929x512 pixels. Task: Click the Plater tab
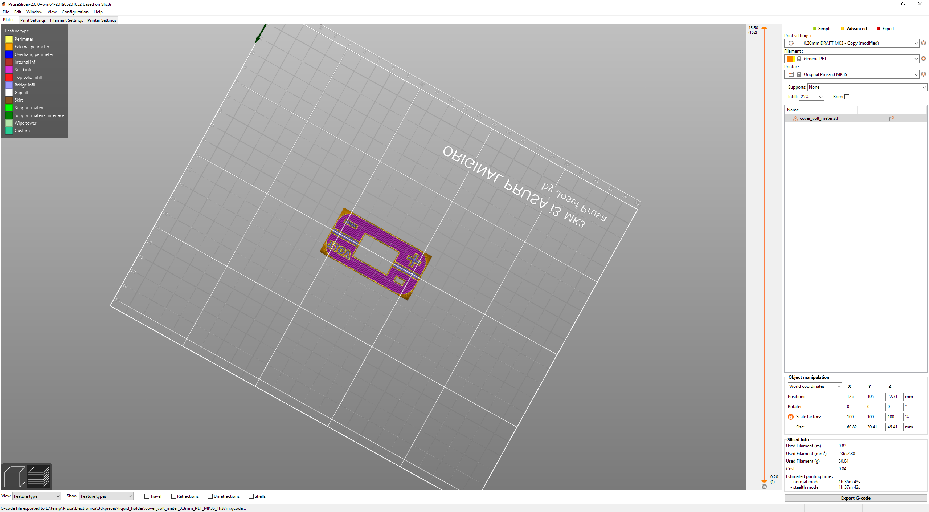[x=8, y=20]
